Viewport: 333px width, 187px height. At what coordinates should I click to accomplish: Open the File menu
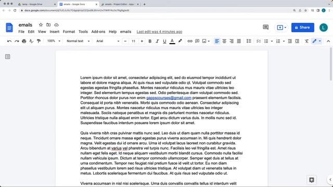[x=21, y=32]
